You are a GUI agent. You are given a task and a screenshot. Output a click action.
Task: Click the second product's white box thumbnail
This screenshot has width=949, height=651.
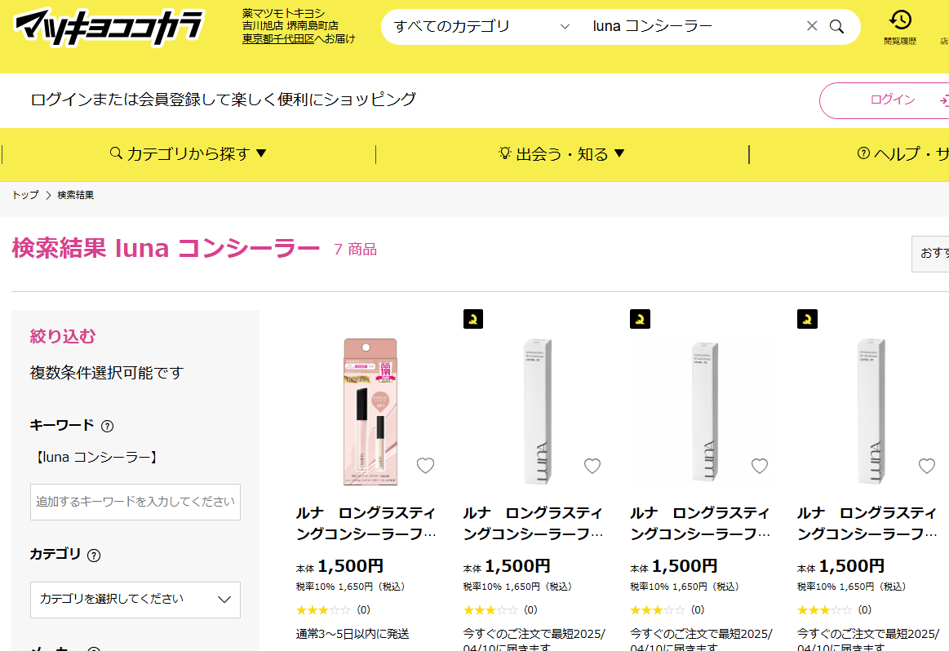pyautogui.click(x=537, y=411)
